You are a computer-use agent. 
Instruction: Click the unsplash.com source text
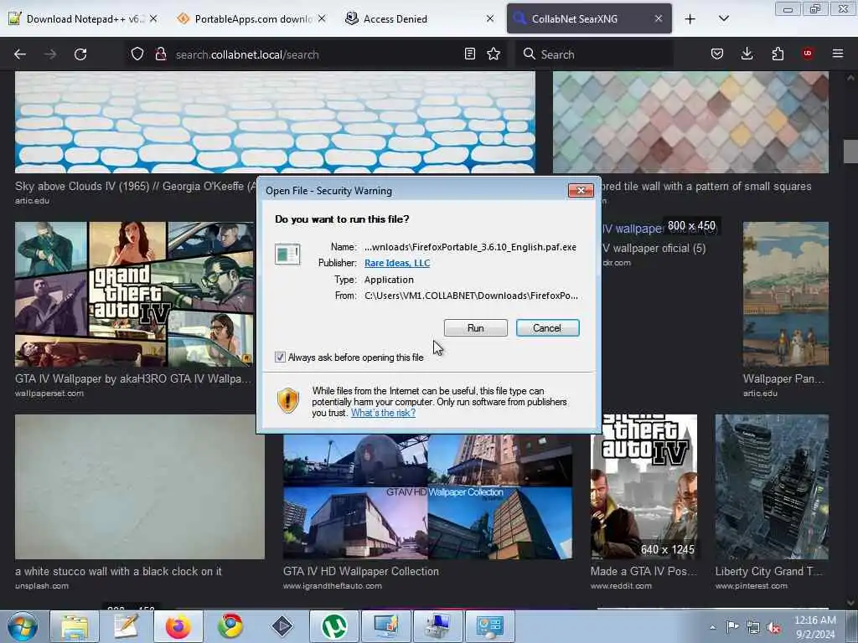click(x=42, y=585)
